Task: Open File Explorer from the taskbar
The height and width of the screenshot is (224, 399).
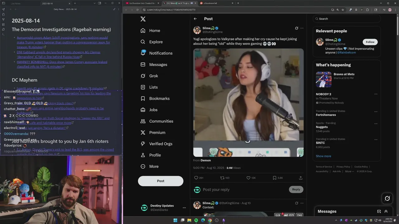Action: [x=189, y=220]
